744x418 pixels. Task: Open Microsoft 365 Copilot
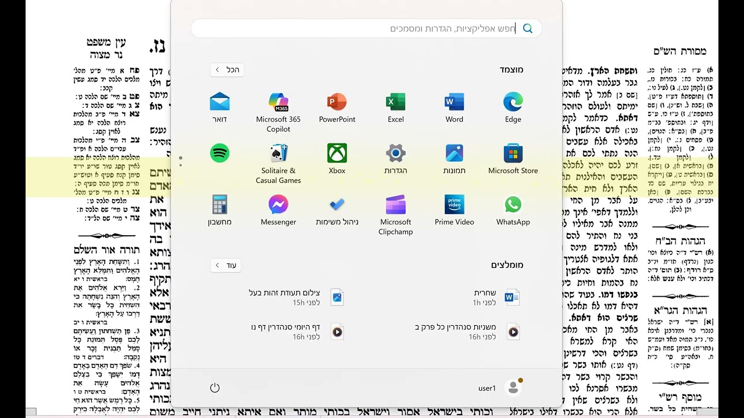point(278,113)
